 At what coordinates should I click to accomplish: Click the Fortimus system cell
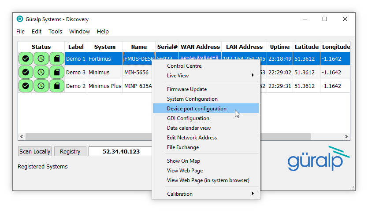[105, 58]
